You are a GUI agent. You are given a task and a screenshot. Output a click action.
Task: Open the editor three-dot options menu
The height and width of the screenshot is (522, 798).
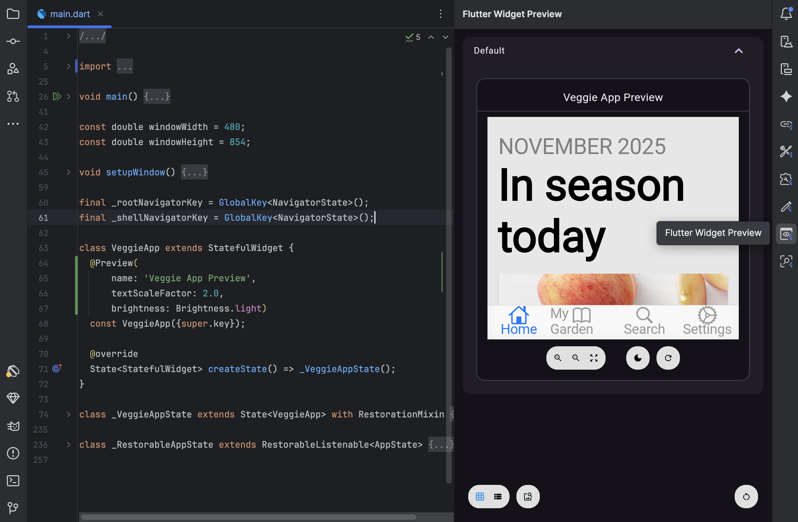[441, 14]
